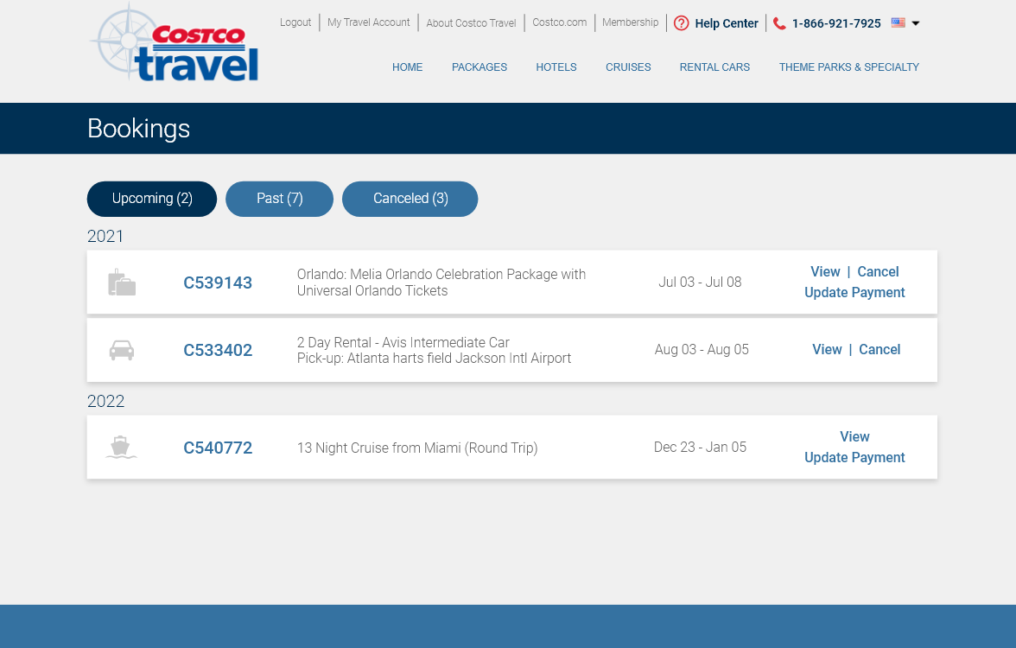Update Payment for the Orlando package
The height and width of the screenshot is (648, 1016).
coord(854,292)
